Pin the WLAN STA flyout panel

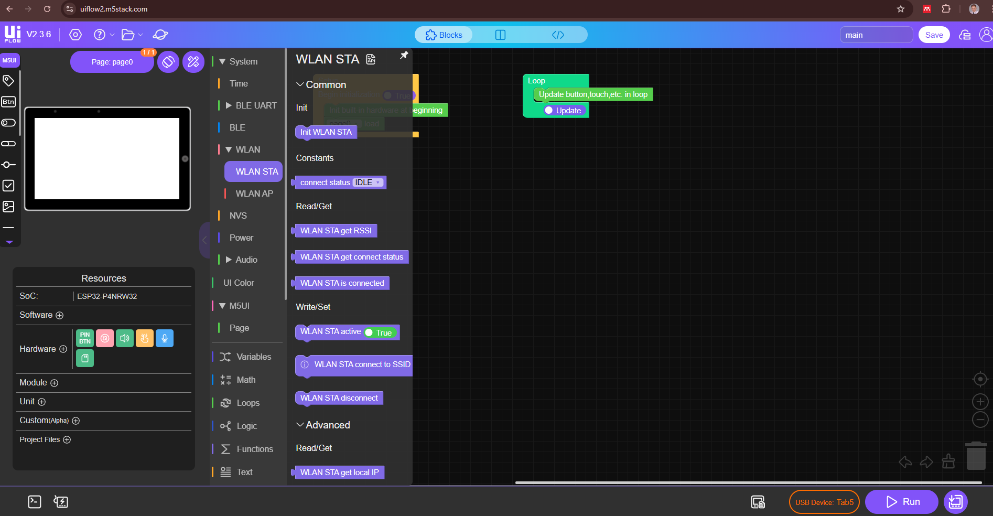[404, 56]
